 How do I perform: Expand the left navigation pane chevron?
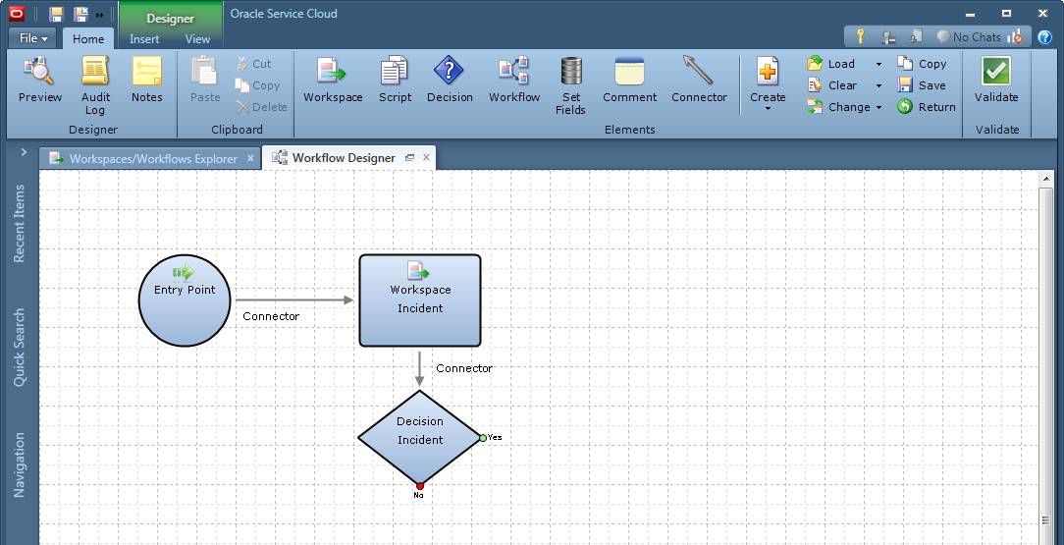[x=24, y=152]
